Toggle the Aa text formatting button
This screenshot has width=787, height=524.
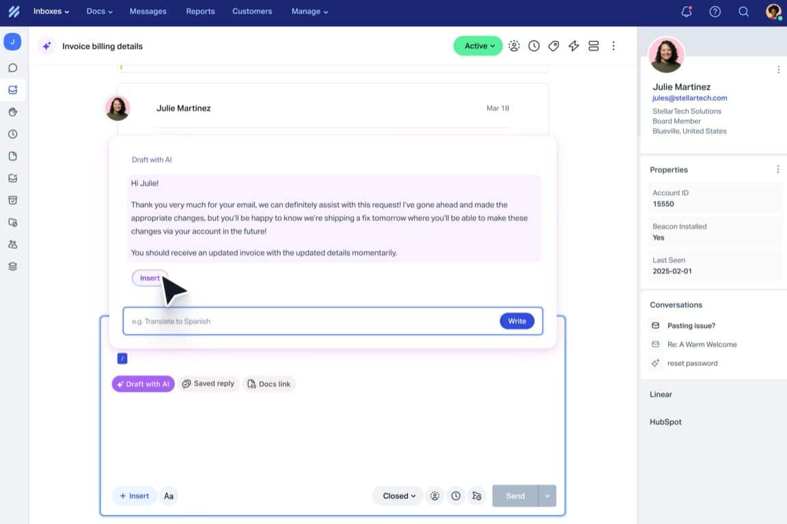pyautogui.click(x=169, y=496)
